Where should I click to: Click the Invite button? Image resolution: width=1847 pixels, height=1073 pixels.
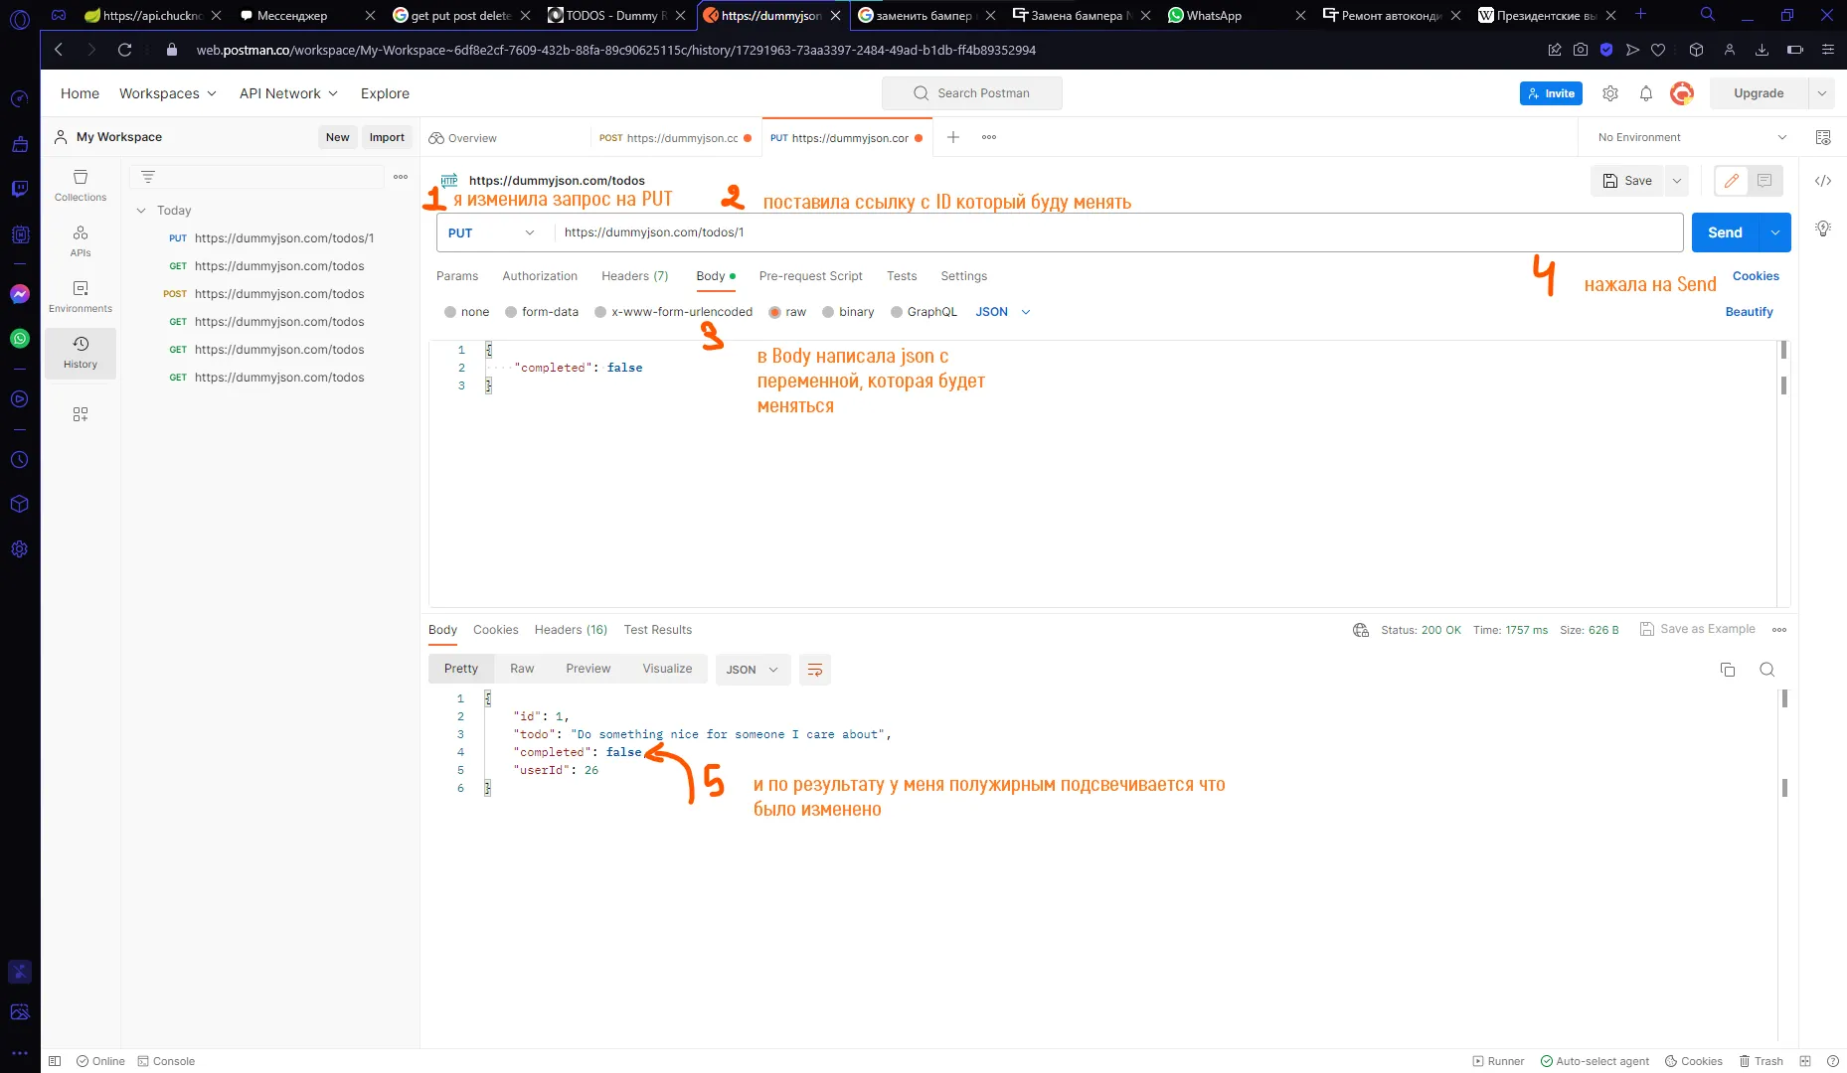pyautogui.click(x=1551, y=93)
